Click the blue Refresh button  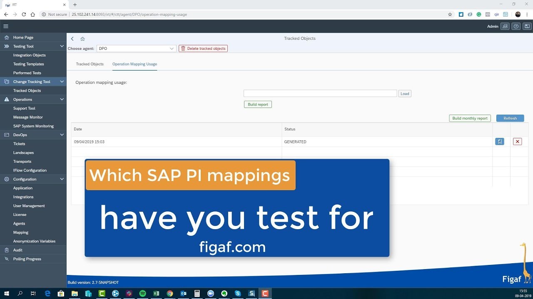(x=510, y=118)
